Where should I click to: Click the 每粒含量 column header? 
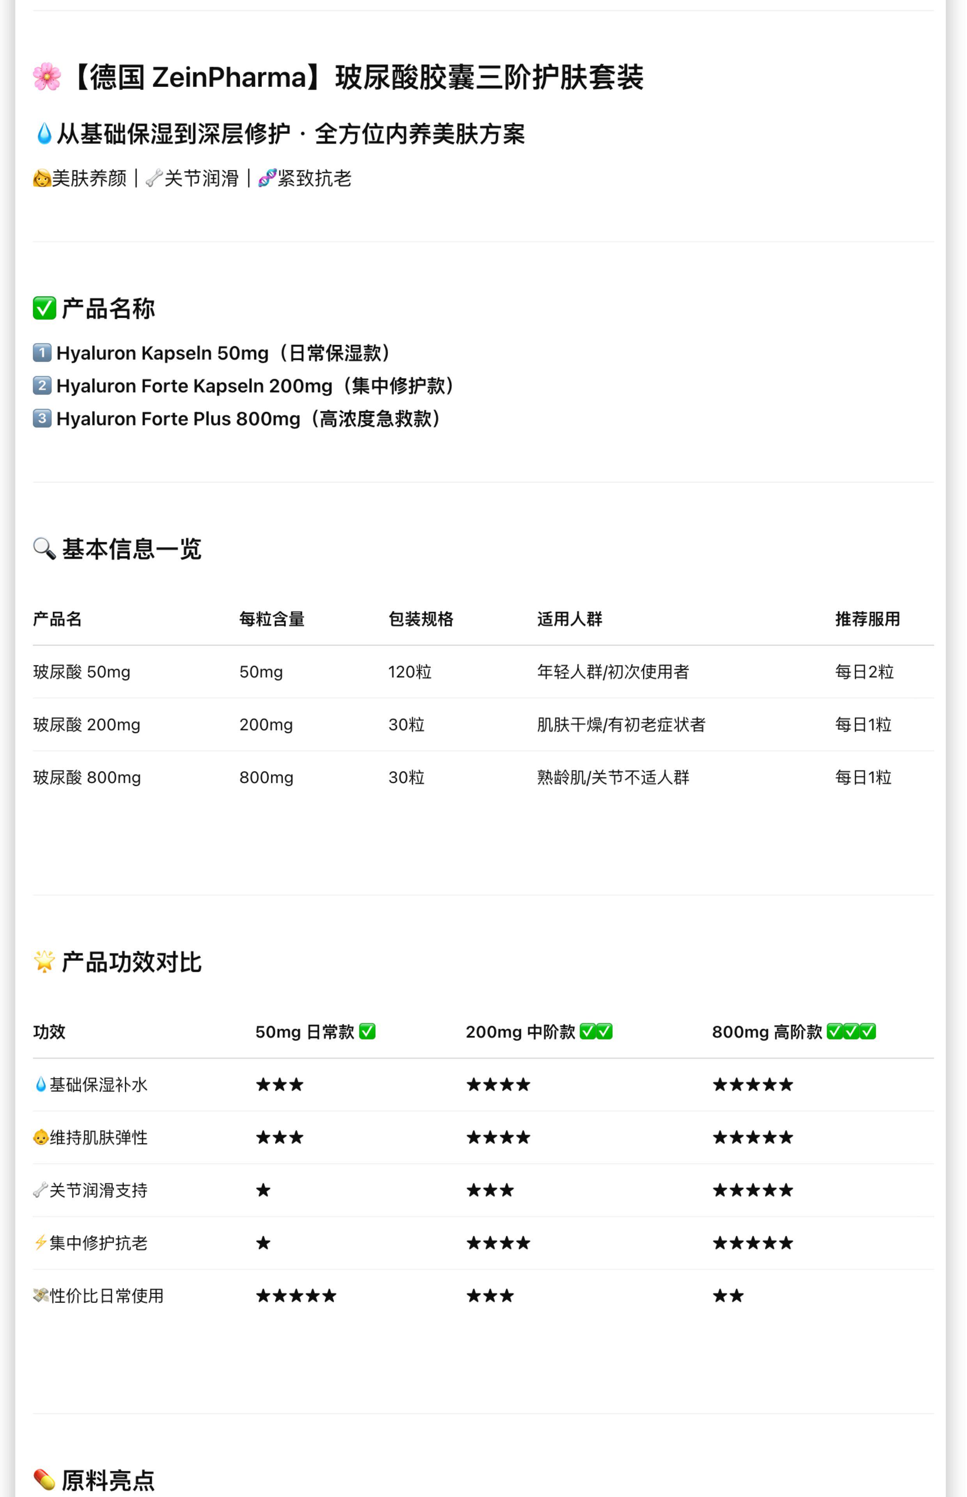271,619
